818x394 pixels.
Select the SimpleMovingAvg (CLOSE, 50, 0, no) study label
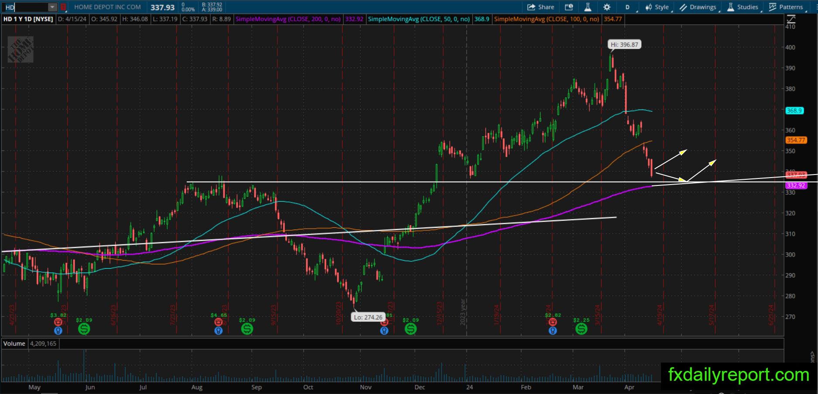click(x=419, y=19)
